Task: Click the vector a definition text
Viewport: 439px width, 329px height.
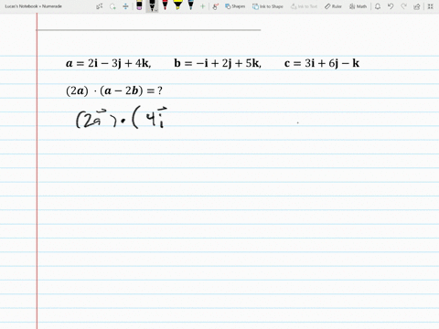Action: (108, 63)
